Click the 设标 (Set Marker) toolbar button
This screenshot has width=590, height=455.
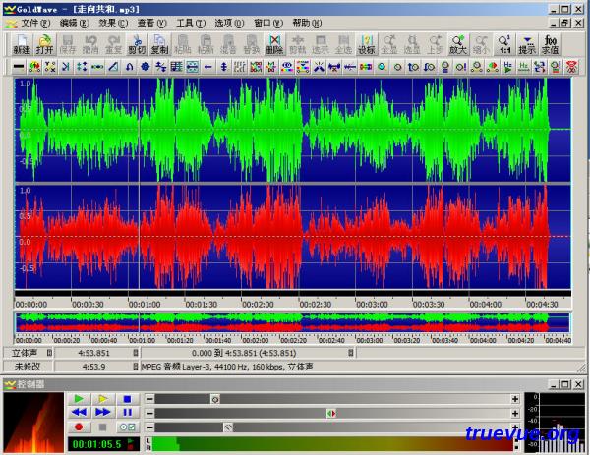(367, 45)
